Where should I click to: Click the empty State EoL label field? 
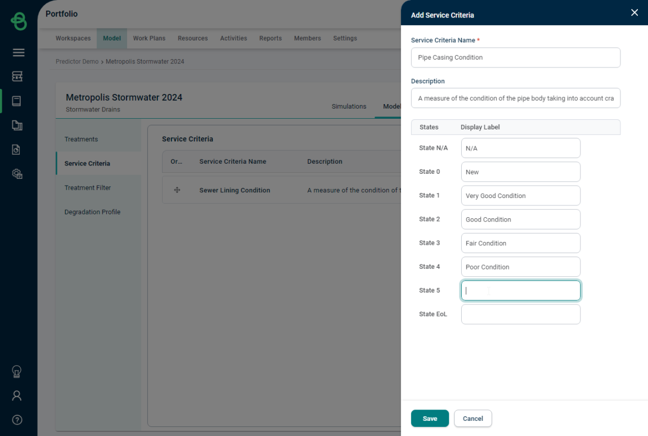[521, 314]
